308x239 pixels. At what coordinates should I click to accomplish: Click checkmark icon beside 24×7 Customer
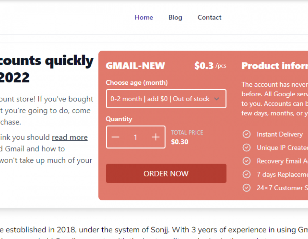pyautogui.click(x=246, y=188)
